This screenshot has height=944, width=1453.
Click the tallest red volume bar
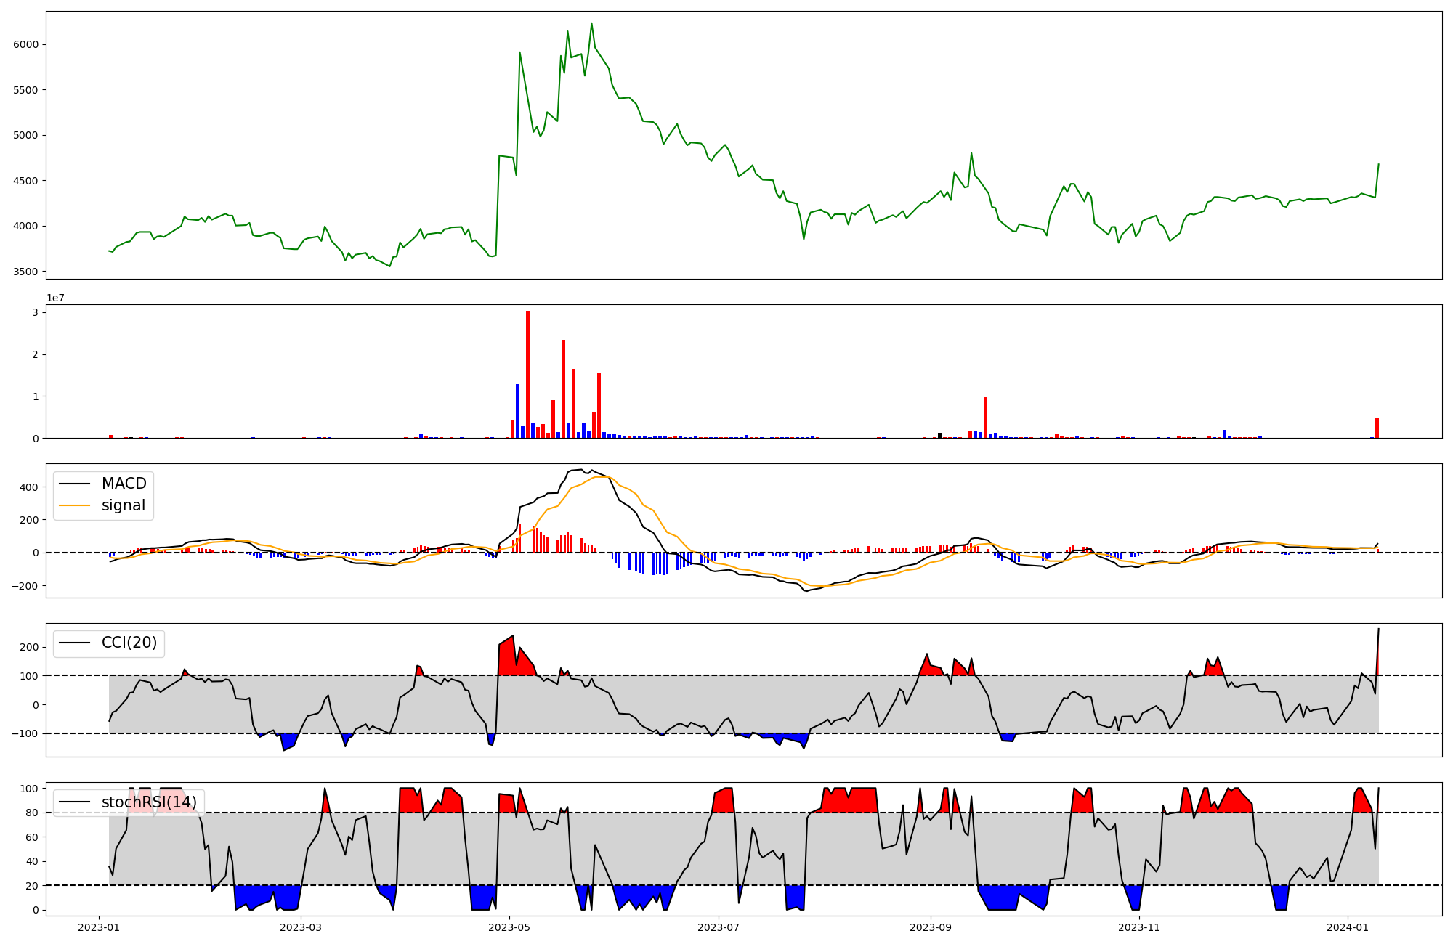tap(527, 374)
